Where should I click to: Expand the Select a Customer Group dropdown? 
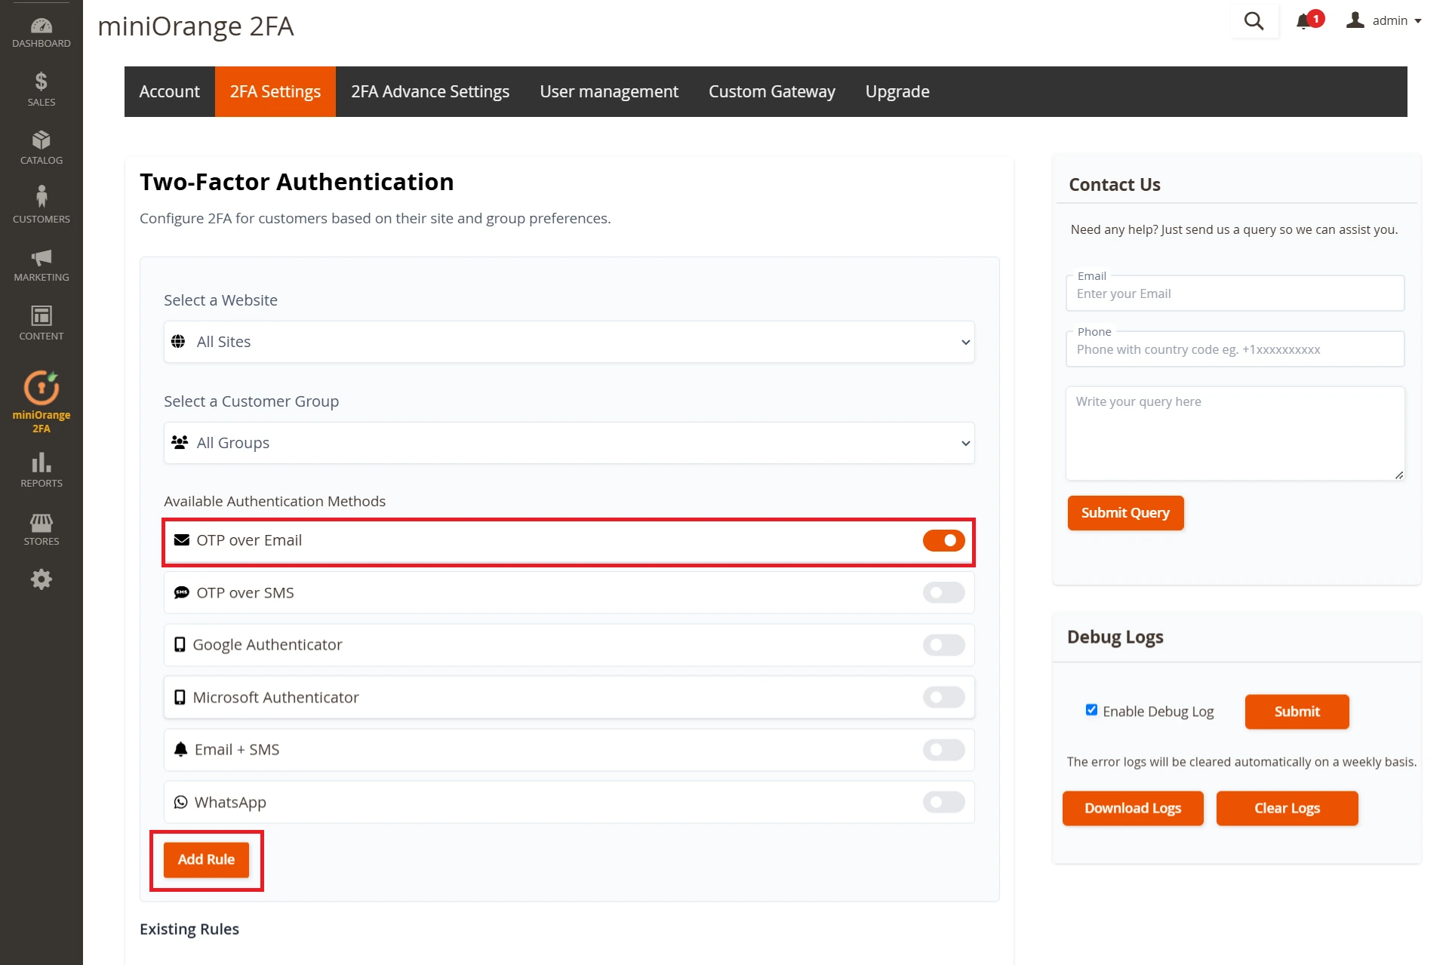pos(569,443)
